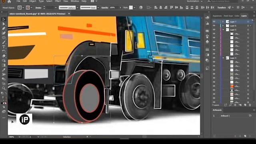The image size is (256, 144).
Task: Hide Layer 6 with its eye icon
Action: 214,26
